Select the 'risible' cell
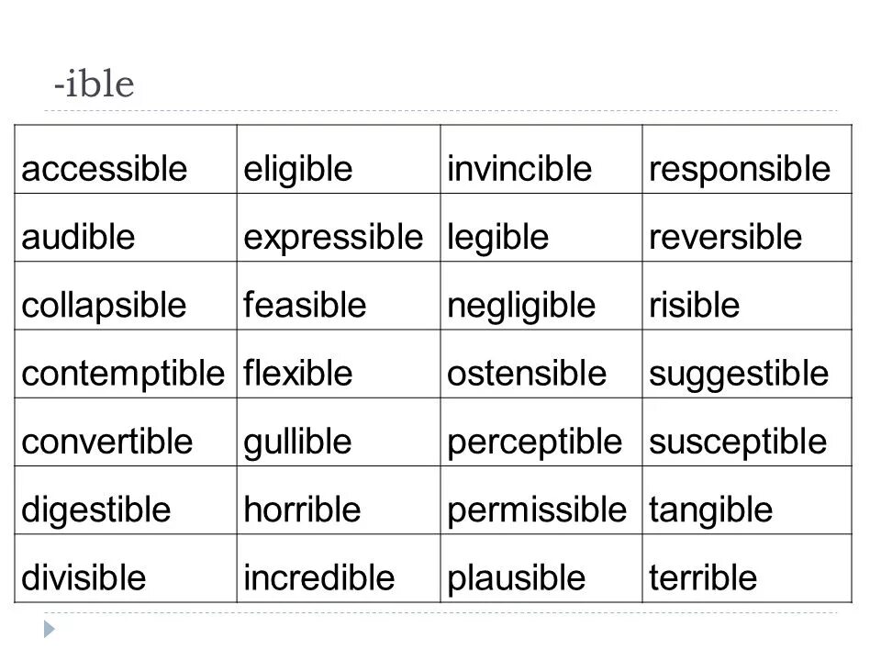The width and height of the screenshot is (881, 661). coord(747,296)
